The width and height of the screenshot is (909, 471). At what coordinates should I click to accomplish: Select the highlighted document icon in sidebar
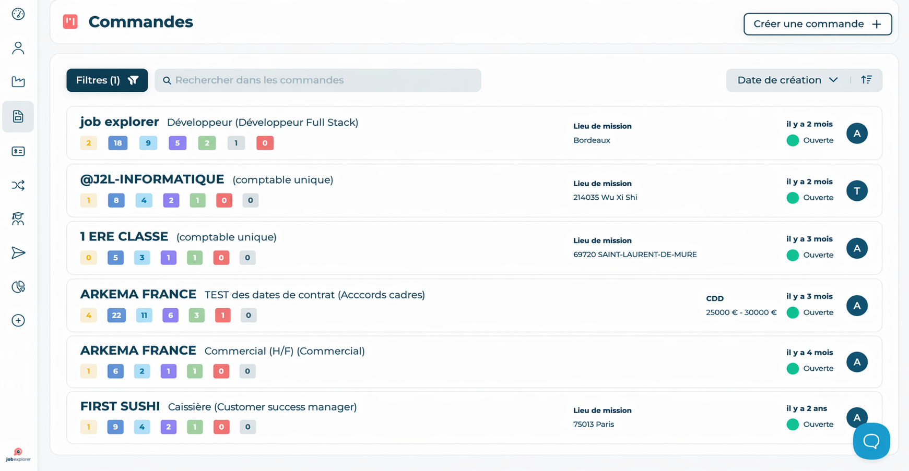[18, 116]
